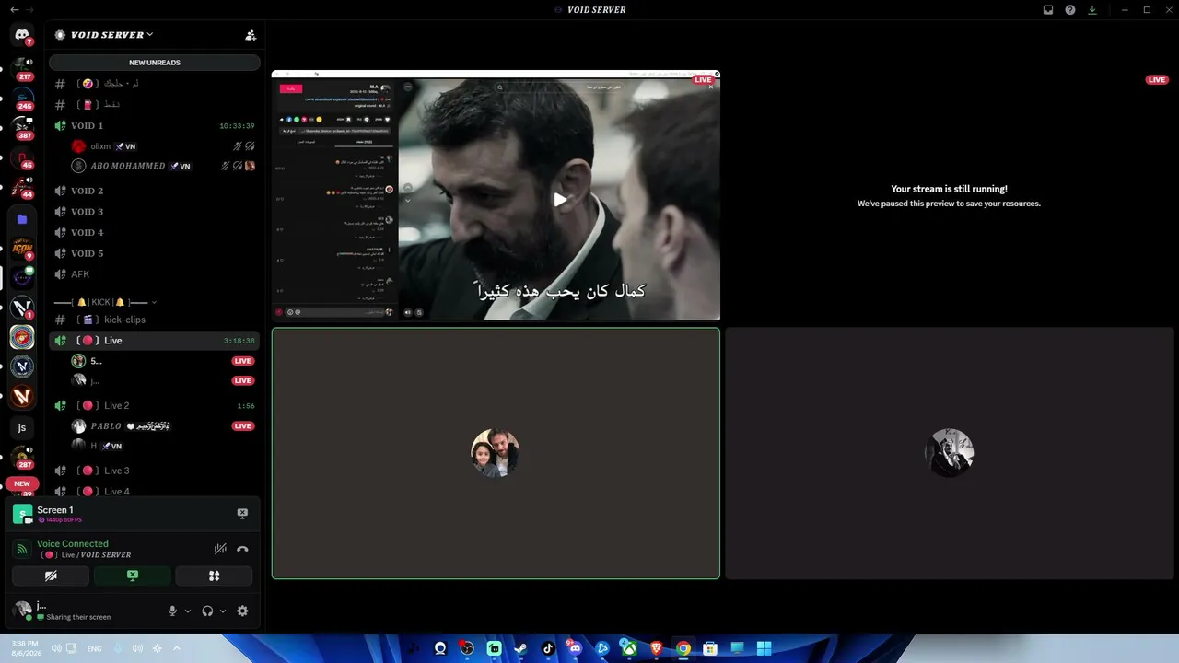
Task: Click the grayscale avatar participant tile
Action: tap(949, 453)
